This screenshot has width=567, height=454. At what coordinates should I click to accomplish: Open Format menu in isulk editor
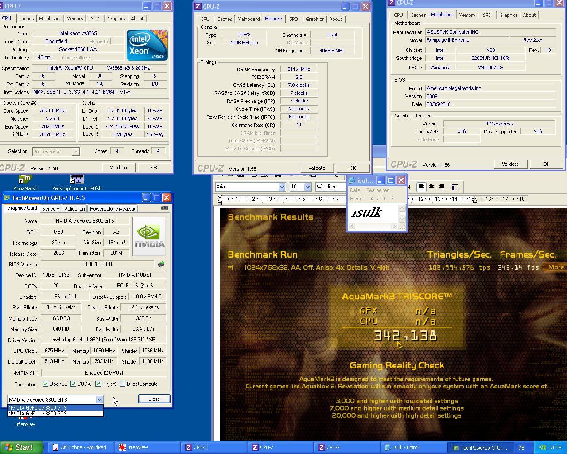click(357, 199)
